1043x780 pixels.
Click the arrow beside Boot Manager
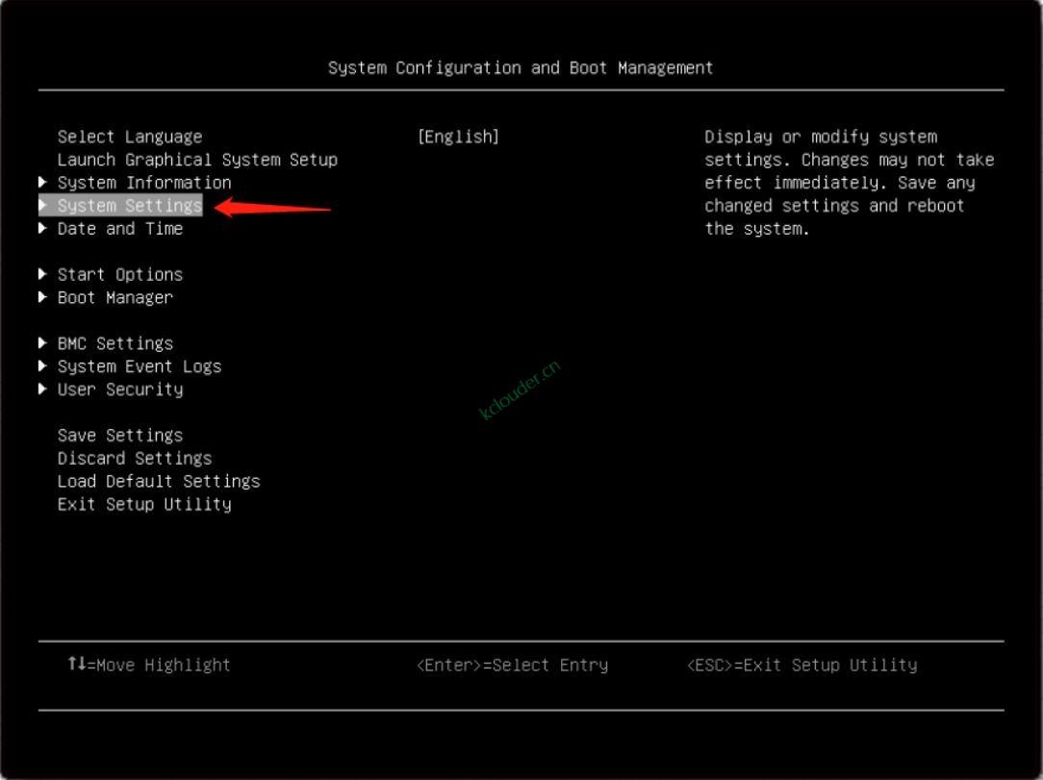[42, 297]
